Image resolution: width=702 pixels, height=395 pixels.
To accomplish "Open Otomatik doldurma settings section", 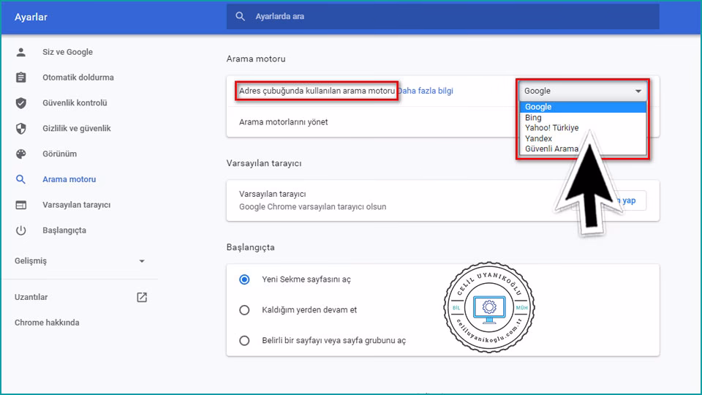I will pos(79,78).
